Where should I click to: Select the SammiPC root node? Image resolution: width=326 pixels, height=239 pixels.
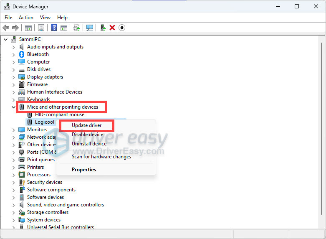pos(29,39)
